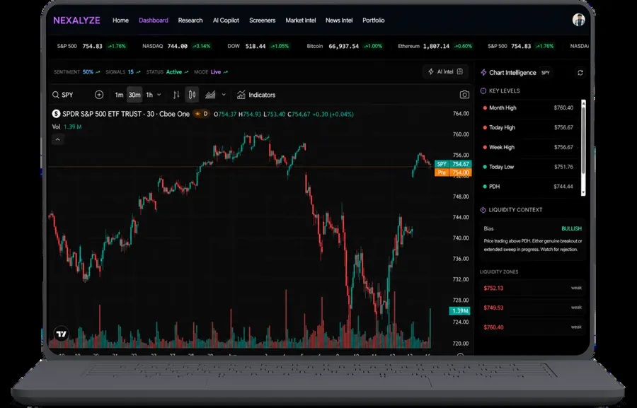Open the Portfolio page
The image size is (637, 408).
[x=373, y=21]
